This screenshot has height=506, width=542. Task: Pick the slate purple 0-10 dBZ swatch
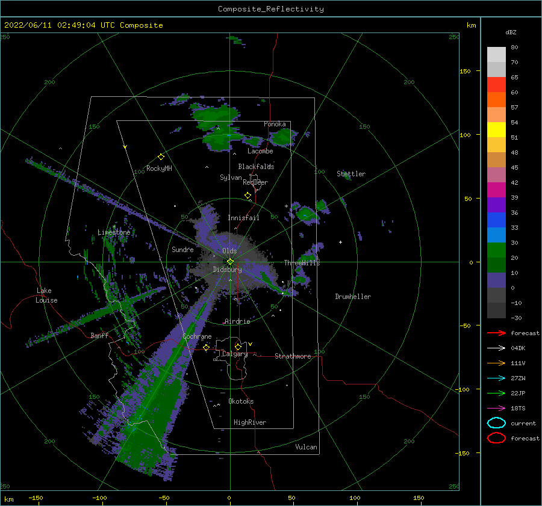pyautogui.click(x=496, y=280)
